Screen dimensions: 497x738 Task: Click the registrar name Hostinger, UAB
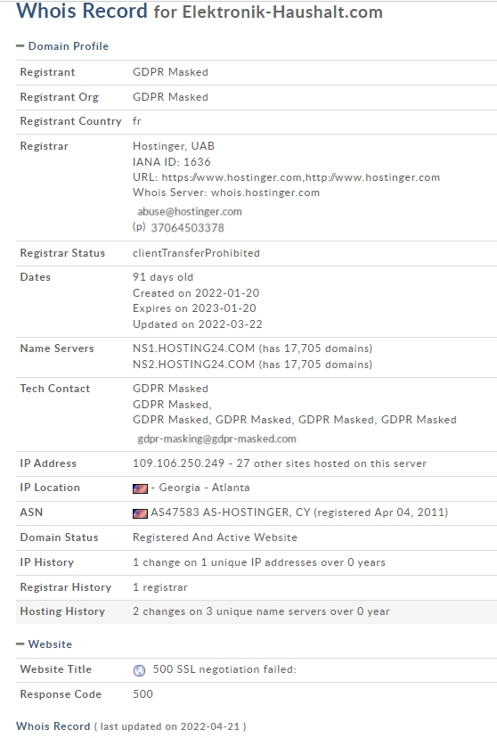tap(174, 146)
